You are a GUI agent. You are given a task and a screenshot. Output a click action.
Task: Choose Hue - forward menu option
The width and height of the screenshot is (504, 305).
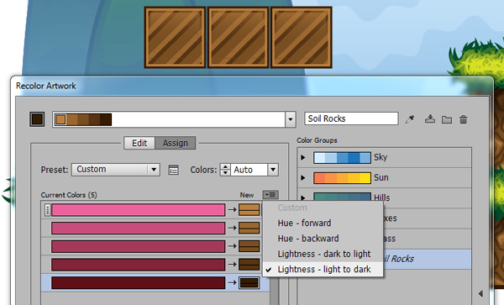coord(304,223)
